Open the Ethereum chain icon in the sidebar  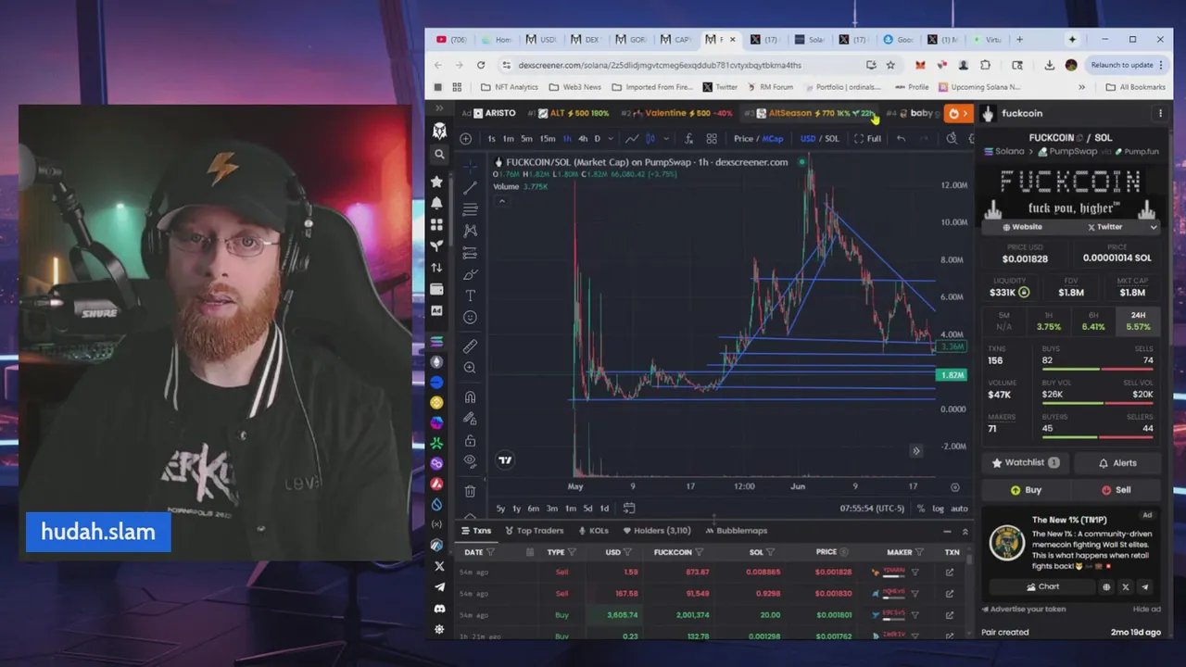click(437, 361)
